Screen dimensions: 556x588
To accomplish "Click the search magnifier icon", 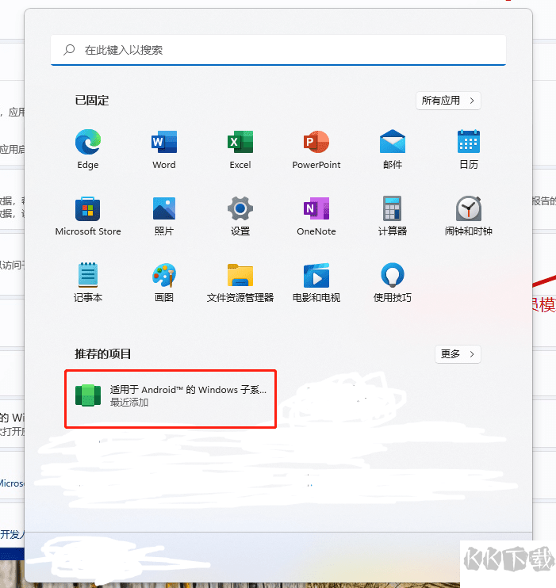I will pos(69,50).
